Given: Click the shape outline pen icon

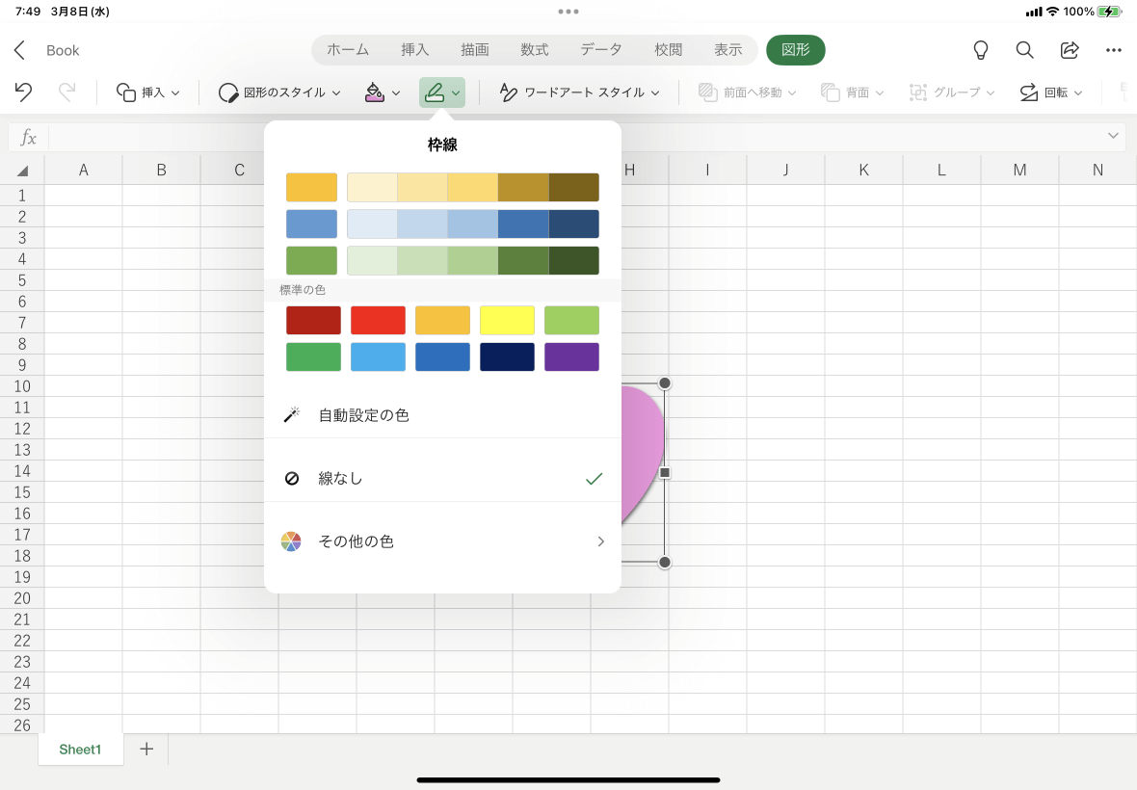Looking at the screenshot, I should pyautogui.click(x=435, y=92).
